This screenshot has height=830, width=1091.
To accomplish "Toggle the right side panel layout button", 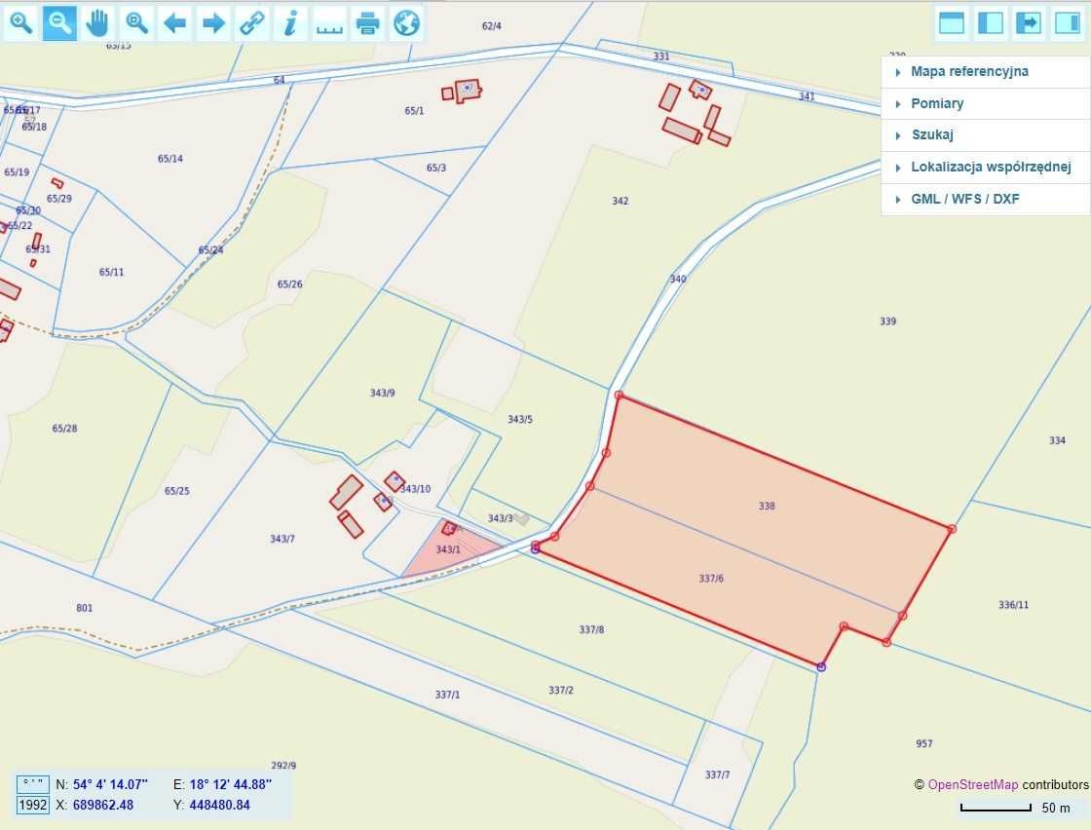I will [x=1067, y=23].
